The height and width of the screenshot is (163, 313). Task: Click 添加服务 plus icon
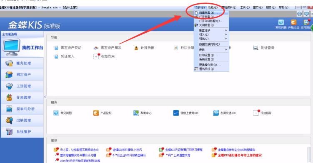pyautogui.click(x=256, y=112)
